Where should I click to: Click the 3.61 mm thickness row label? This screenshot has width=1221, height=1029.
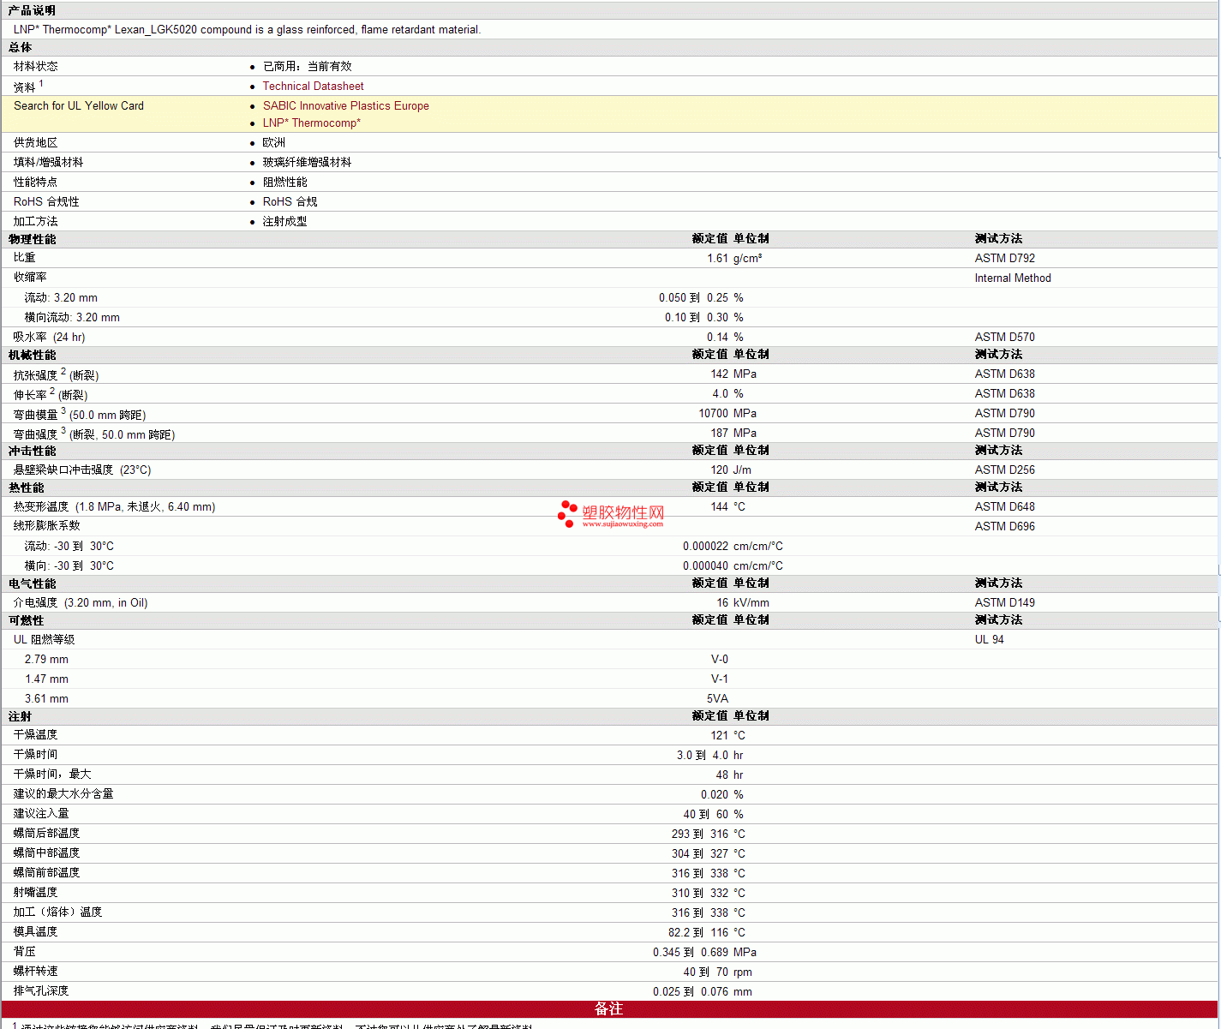tap(46, 699)
